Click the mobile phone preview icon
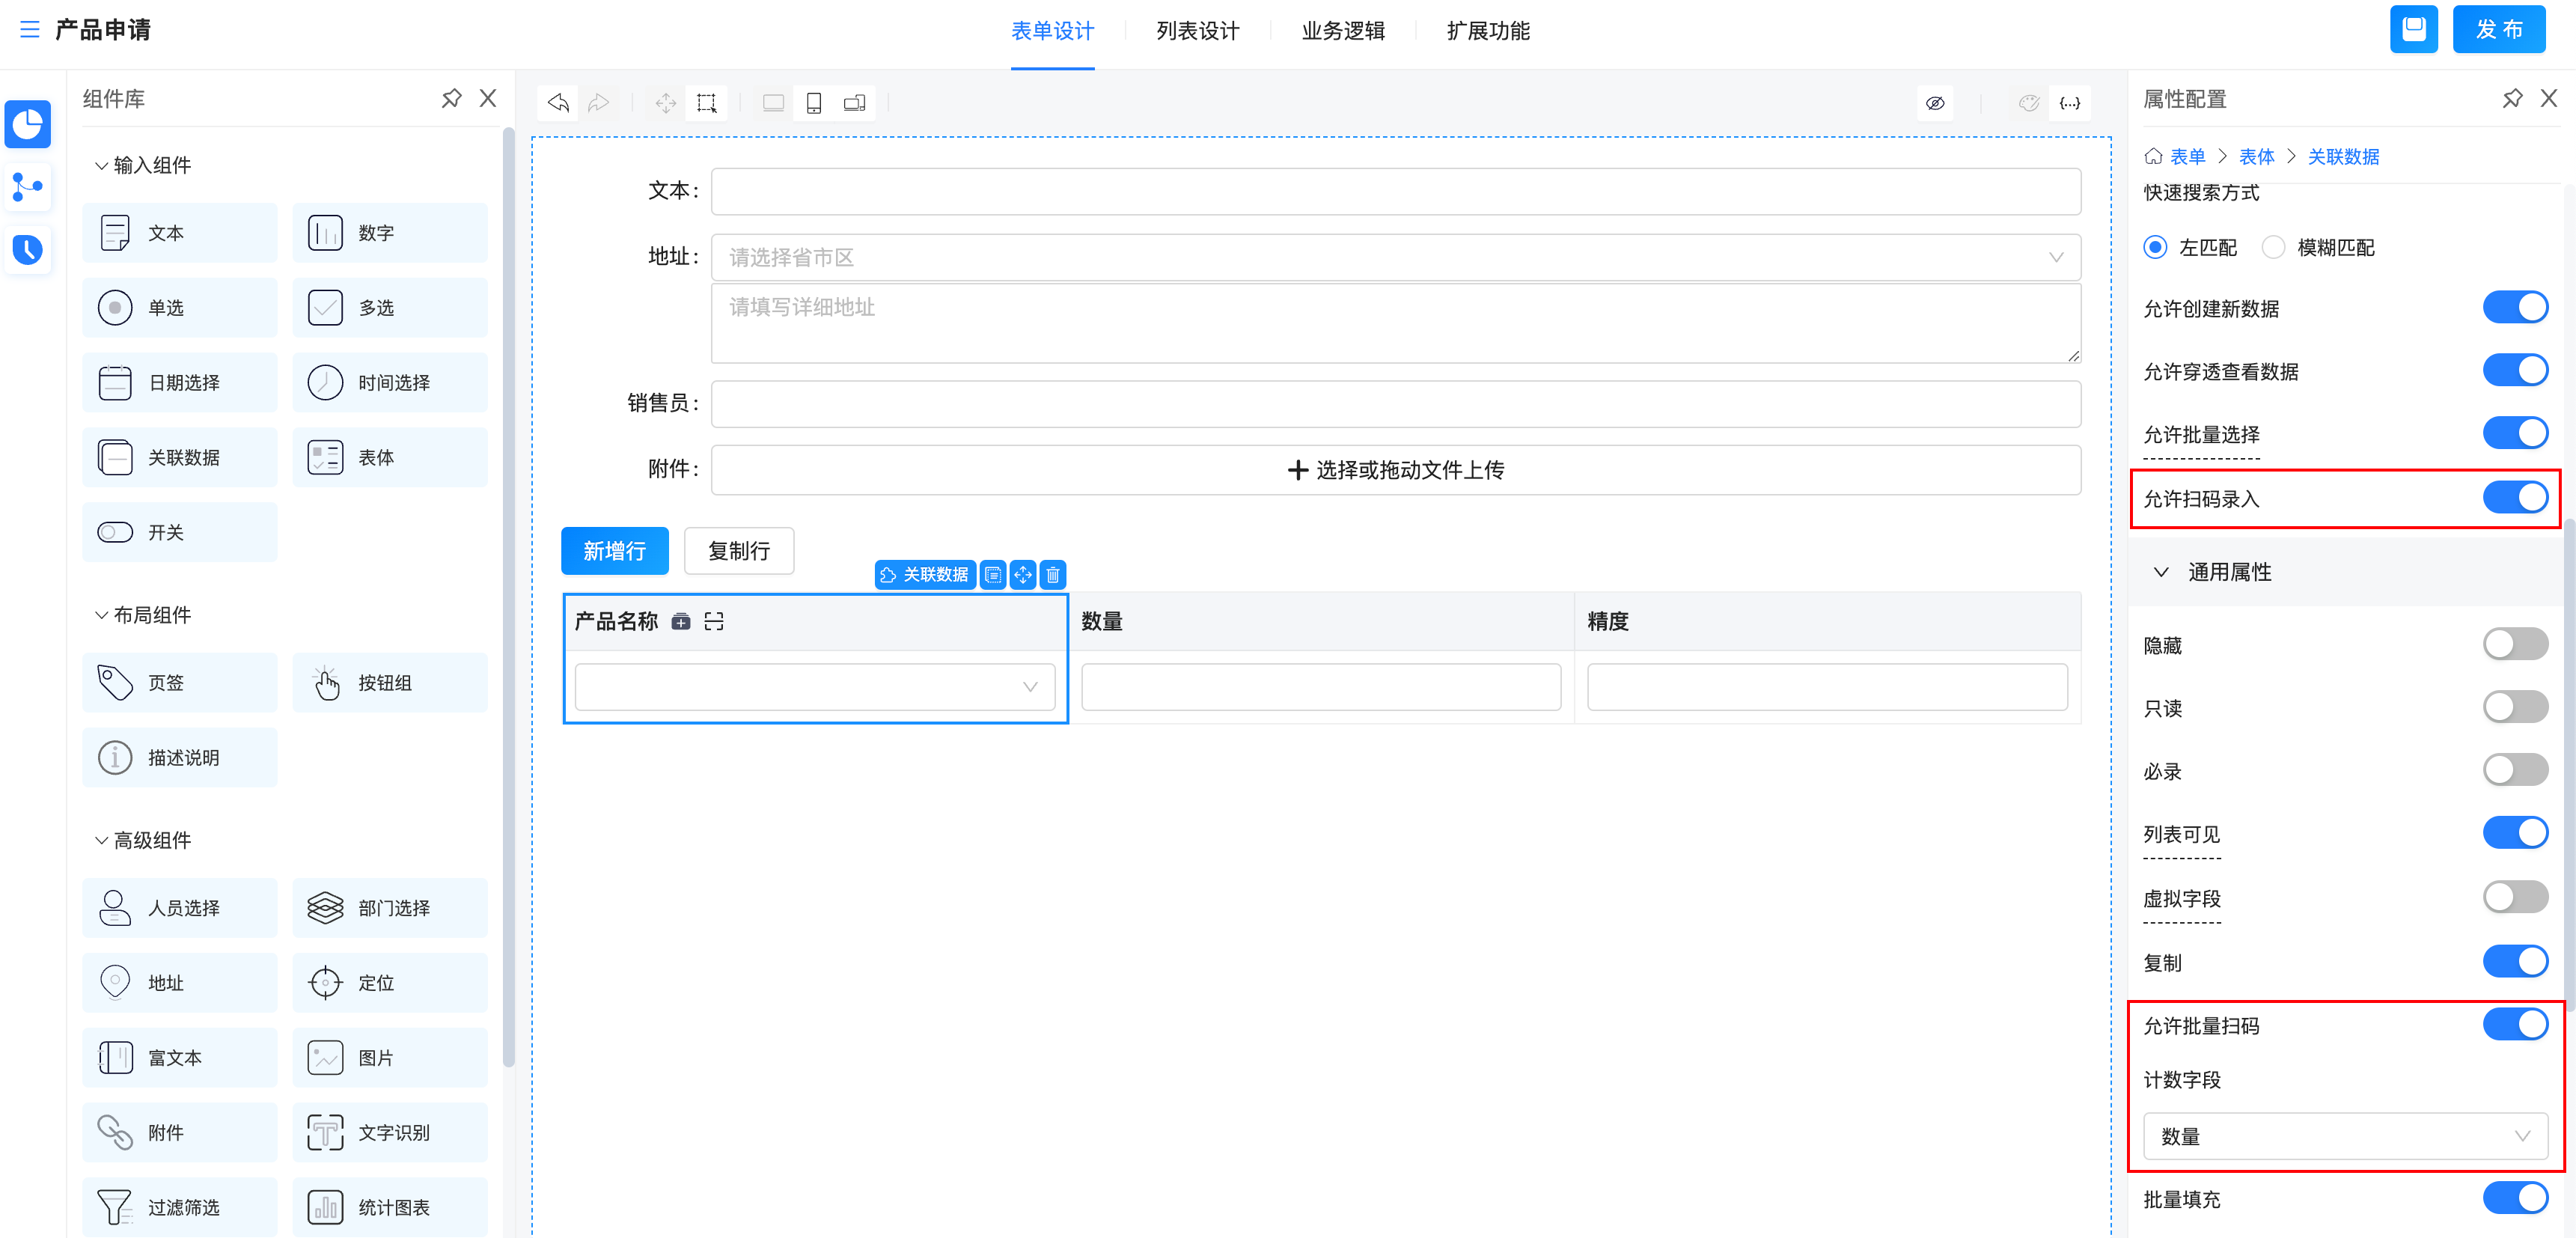Image resolution: width=2576 pixels, height=1238 pixels. tap(813, 103)
